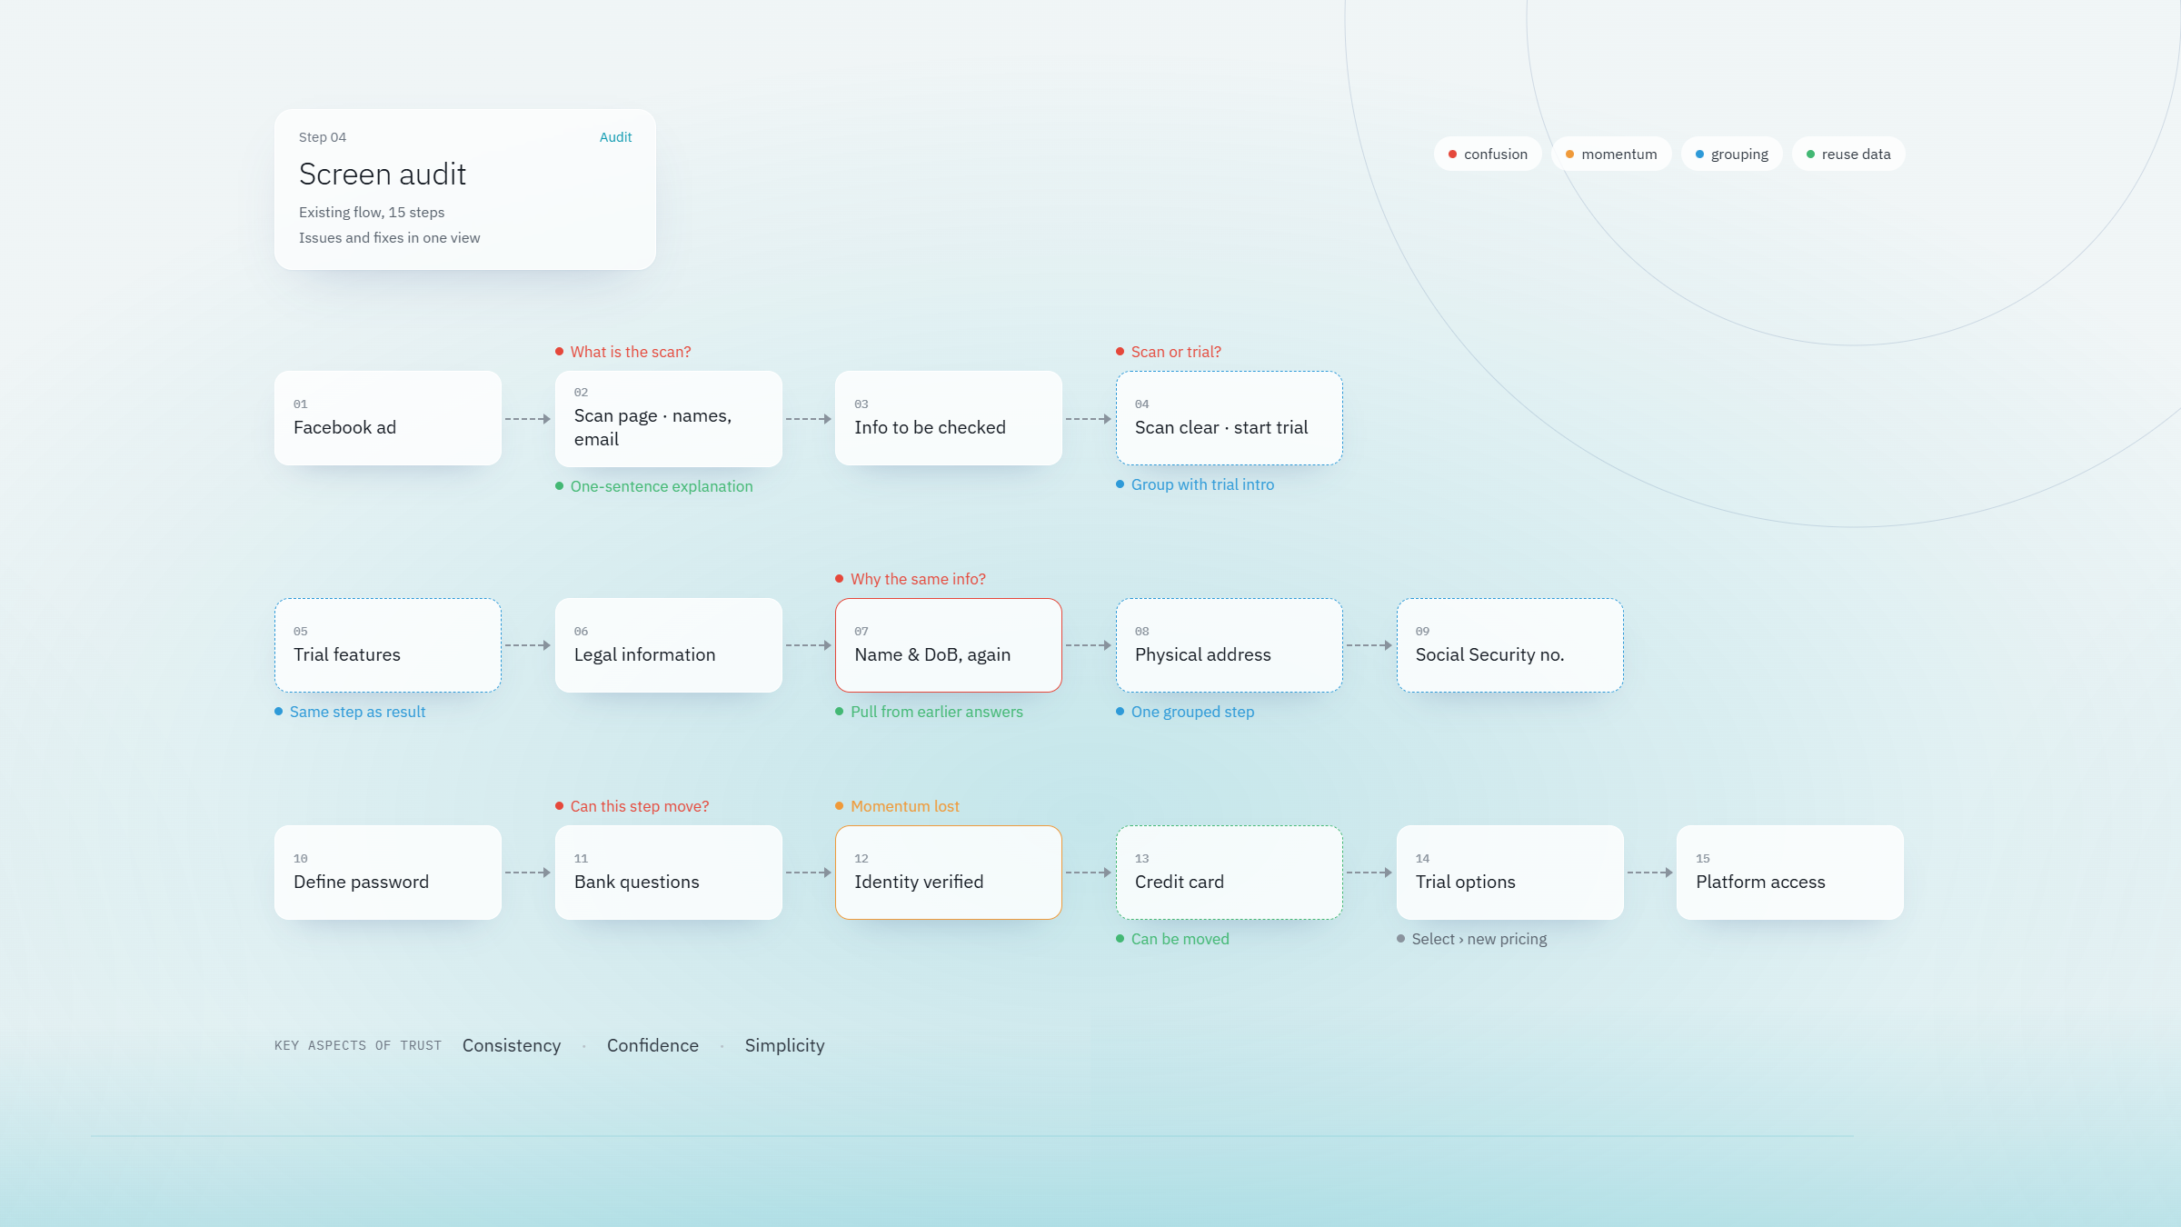
Task: Select the Trial features step card
Action: coord(388,645)
